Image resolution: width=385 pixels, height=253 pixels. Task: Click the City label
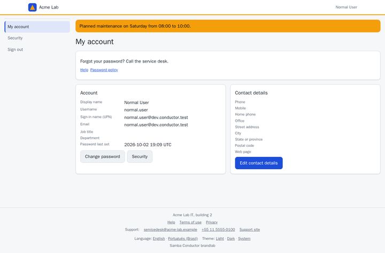point(238,133)
